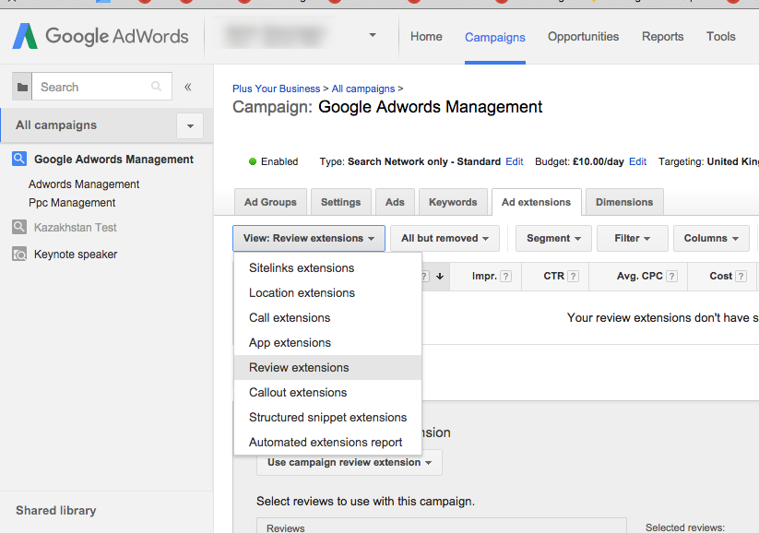Follow the Plus Your Business breadcrumb link

tap(276, 89)
